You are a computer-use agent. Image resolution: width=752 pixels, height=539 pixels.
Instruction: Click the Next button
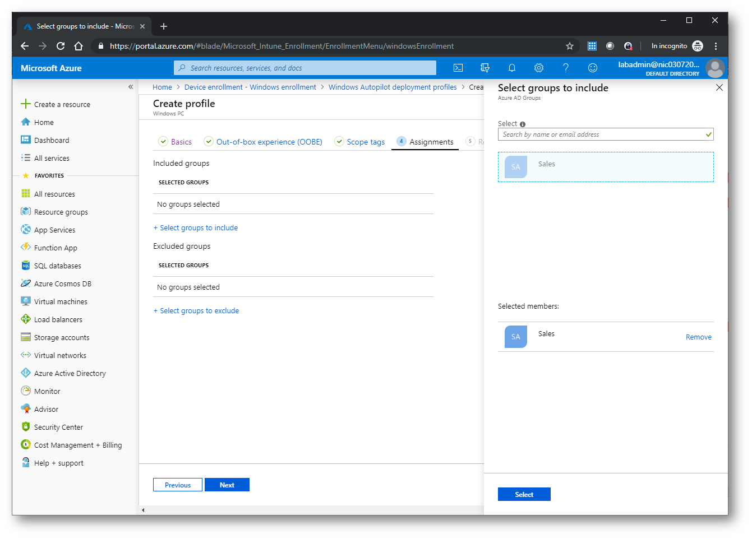pos(227,485)
